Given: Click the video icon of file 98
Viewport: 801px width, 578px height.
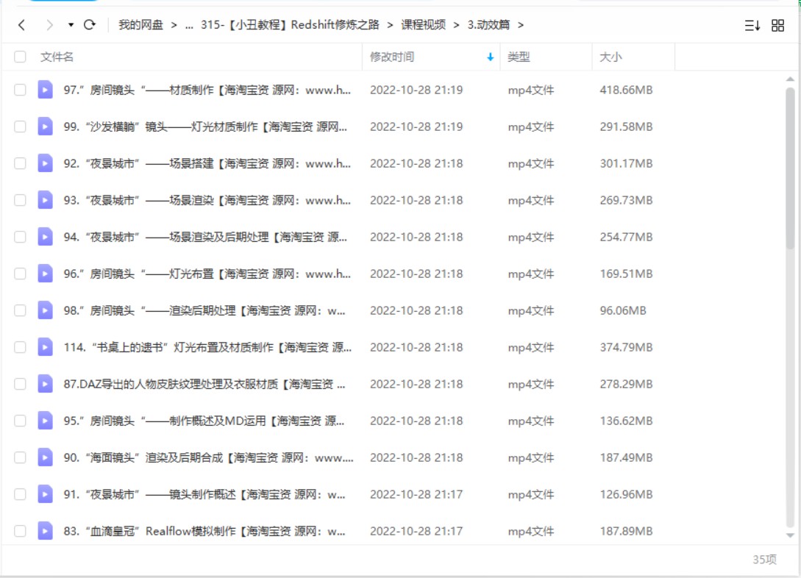Looking at the screenshot, I should [x=45, y=310].
